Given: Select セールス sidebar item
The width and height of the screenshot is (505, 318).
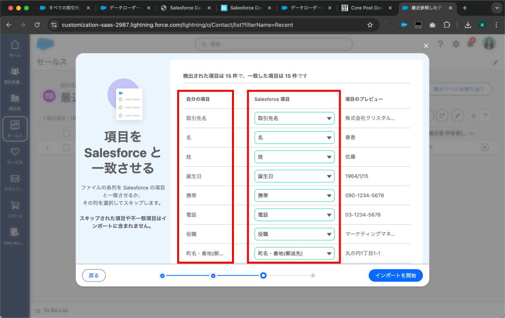Looking at the screenshot, I should (x=15, y=129).
